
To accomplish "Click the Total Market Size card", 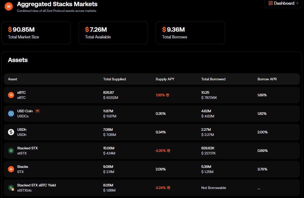I will coord(36,33).
